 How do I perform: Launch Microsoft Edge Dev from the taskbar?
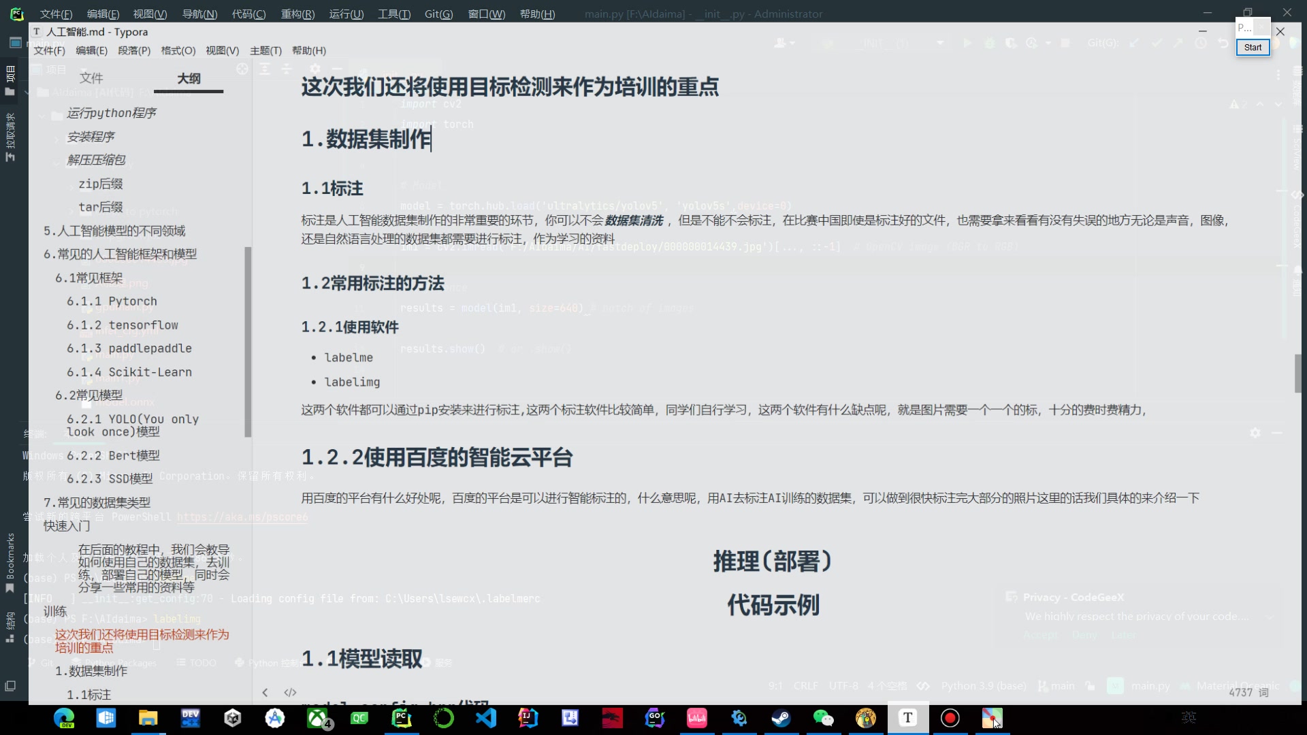(x=64, y=718)
